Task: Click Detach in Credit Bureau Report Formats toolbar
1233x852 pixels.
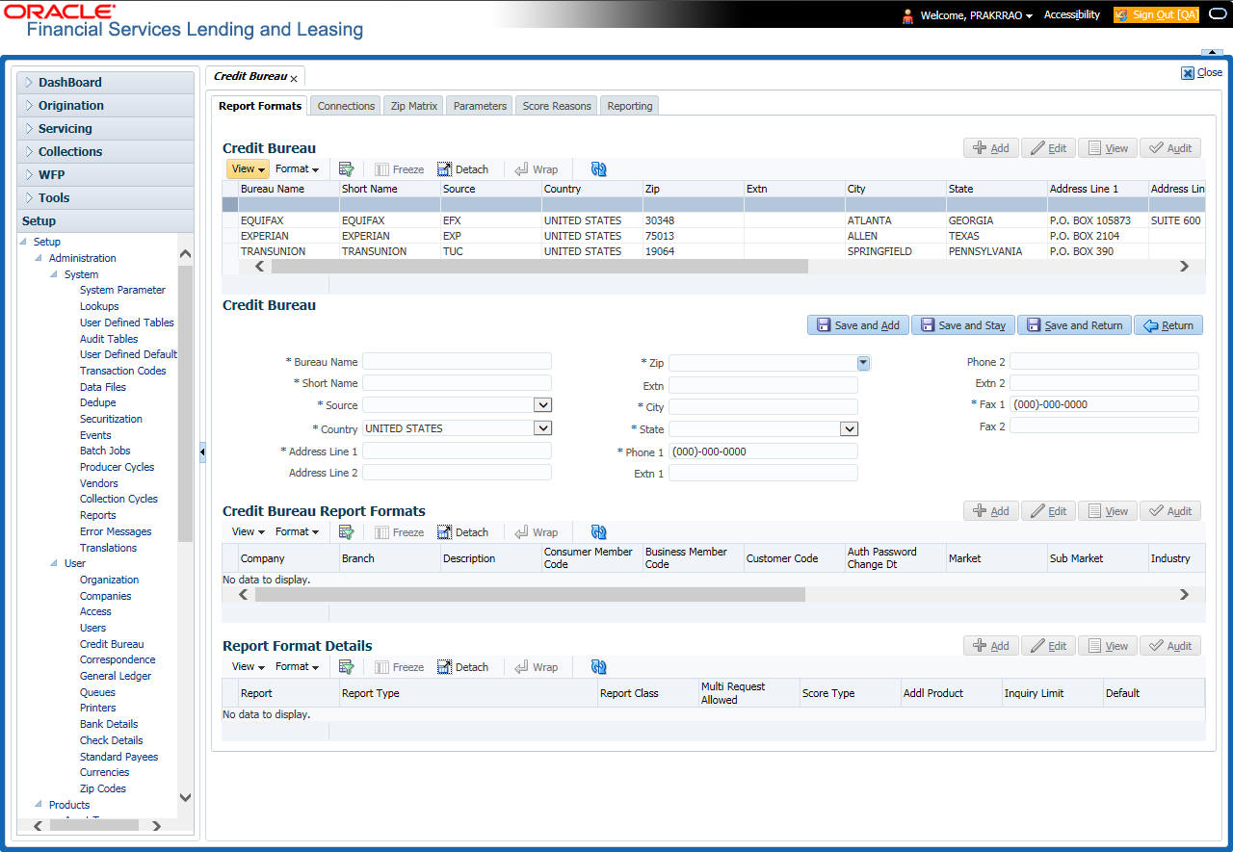Action: [x=462, y=532]
